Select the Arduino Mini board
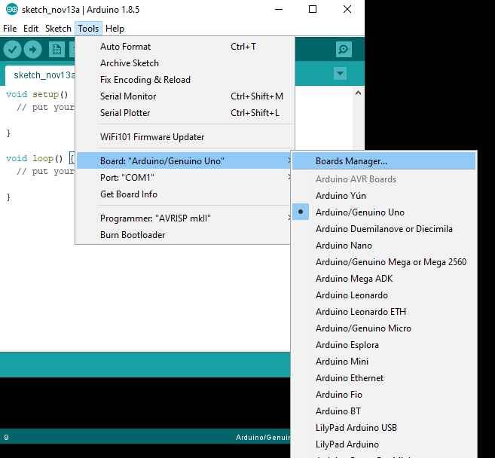 click(384, 362)
